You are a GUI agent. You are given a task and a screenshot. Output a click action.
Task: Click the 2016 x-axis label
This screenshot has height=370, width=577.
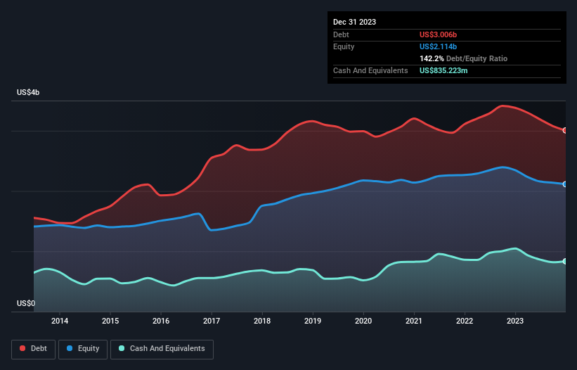(161, 321)
